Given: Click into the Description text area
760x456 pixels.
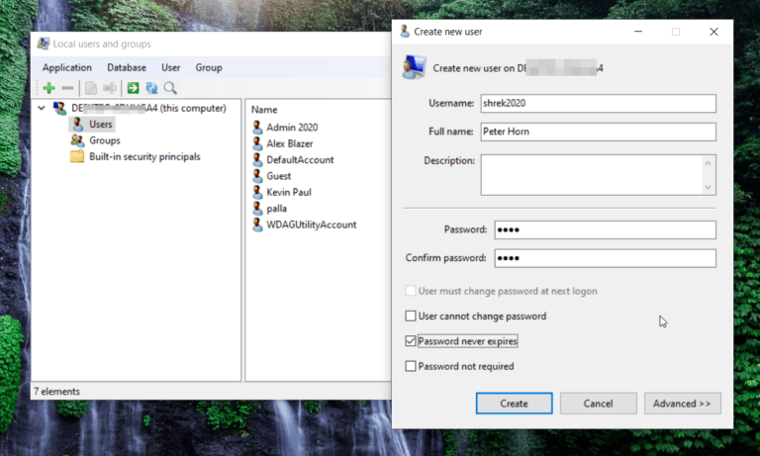Looking at the screenshot, I should pyautogui.click(x=592, y=175).
